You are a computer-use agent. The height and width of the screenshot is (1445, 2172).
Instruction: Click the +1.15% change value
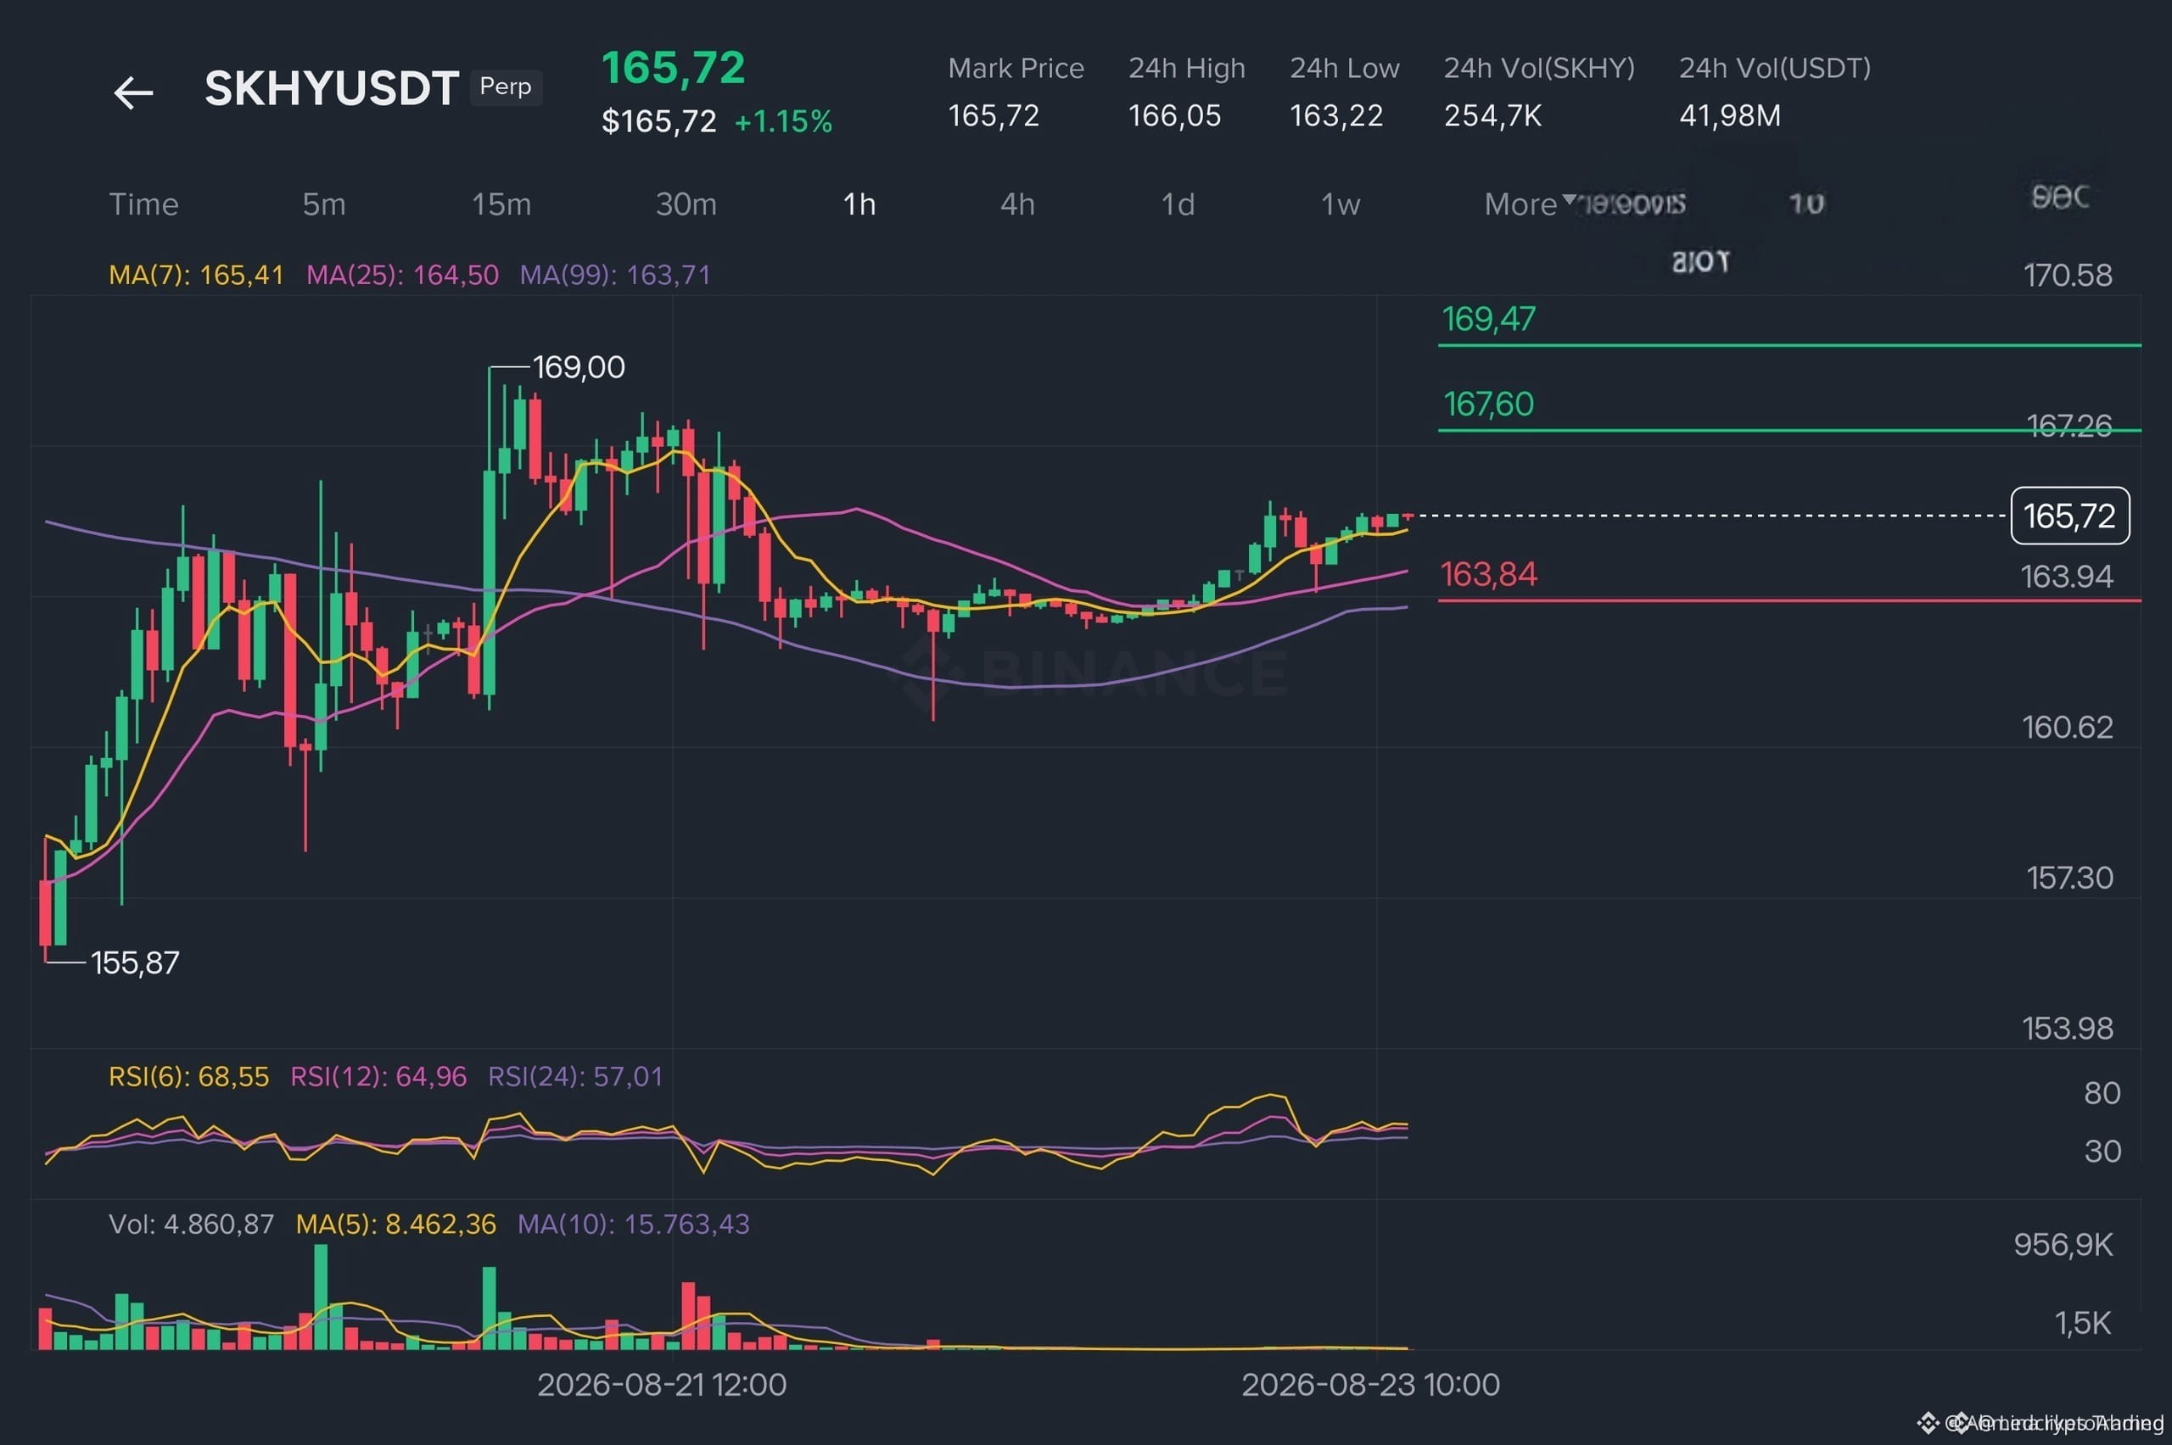[783, 120]
